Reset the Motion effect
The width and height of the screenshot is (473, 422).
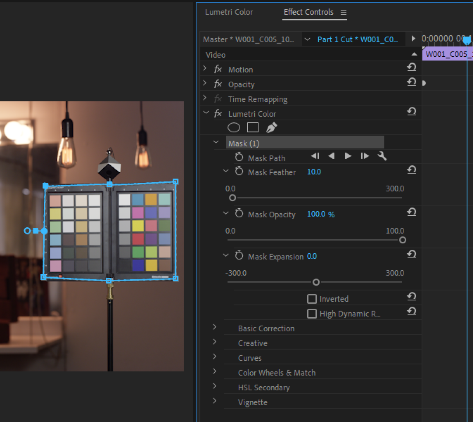click(x=411, y=67)
